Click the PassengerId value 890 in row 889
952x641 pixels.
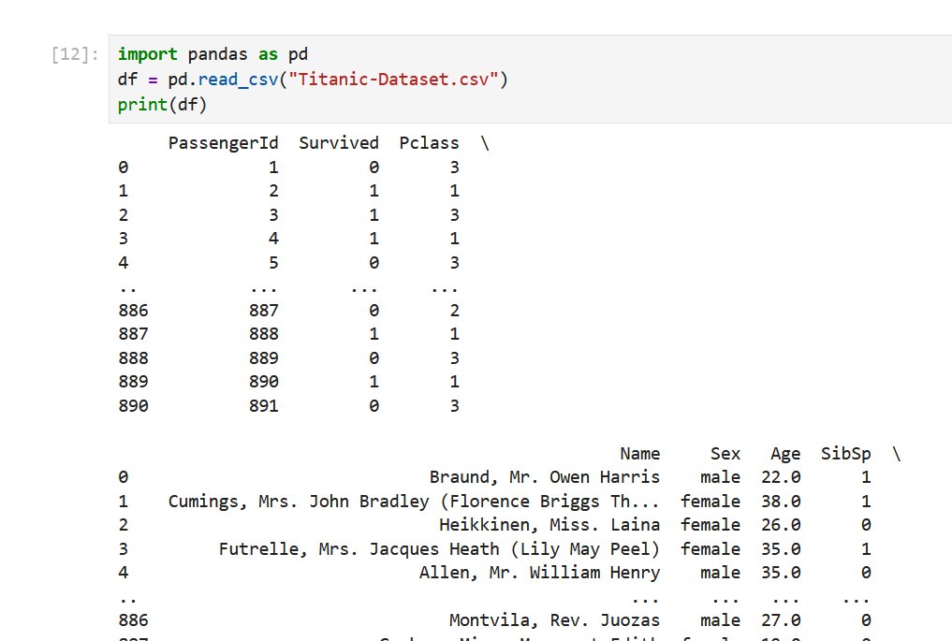pyautogui.click(x=263, y=382)
